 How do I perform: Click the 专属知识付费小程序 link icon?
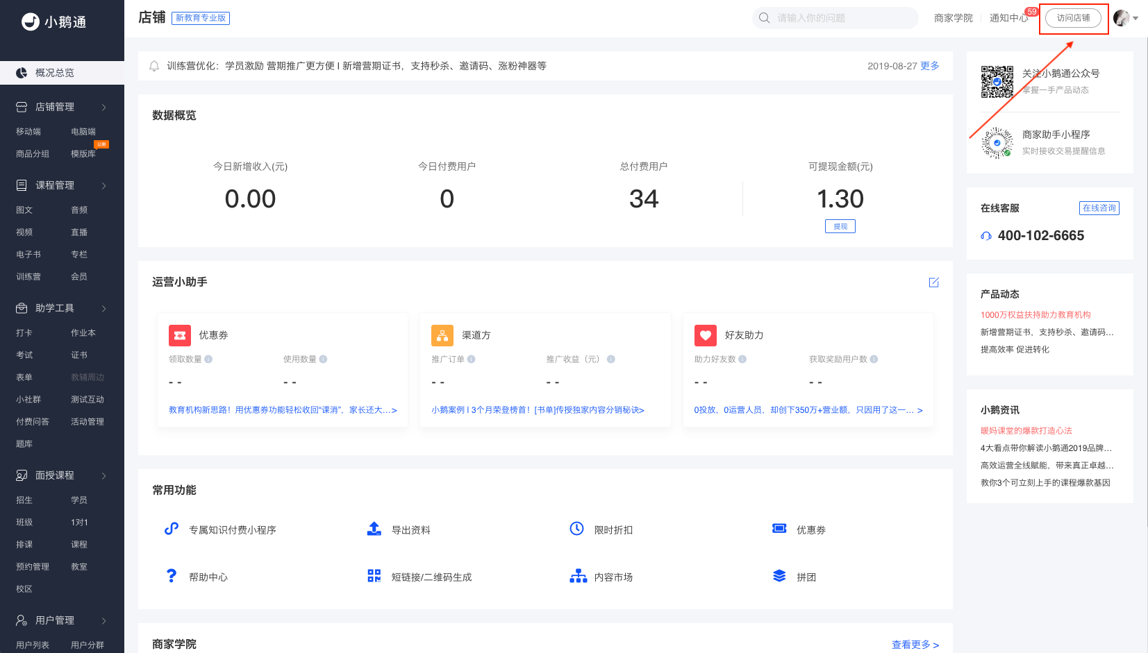click(x=172, y=529)
